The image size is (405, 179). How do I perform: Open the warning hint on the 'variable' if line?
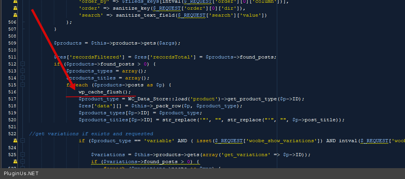click(15, 141)
